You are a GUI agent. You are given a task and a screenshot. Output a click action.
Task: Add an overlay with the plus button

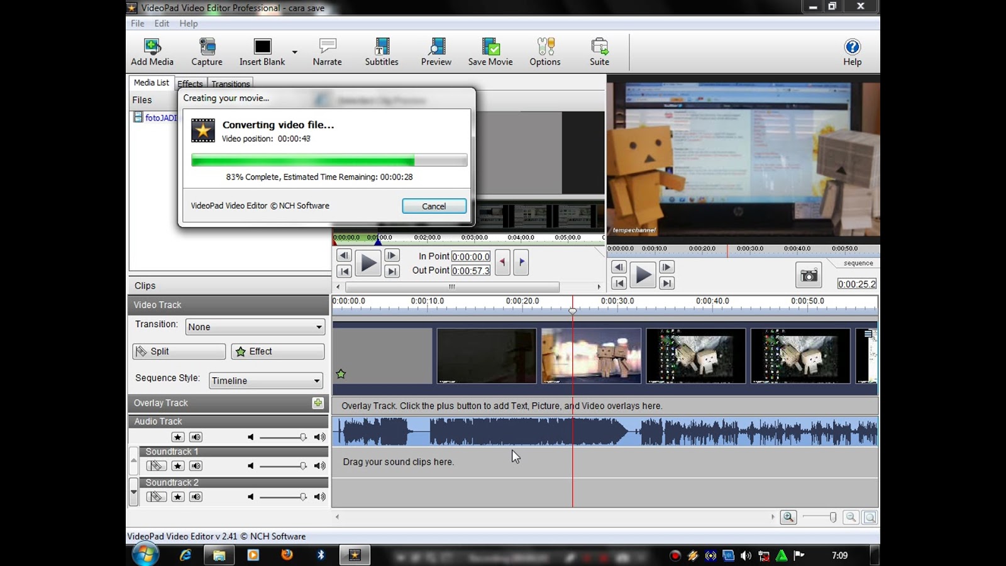pyautogui.click(x=318, y=403)
